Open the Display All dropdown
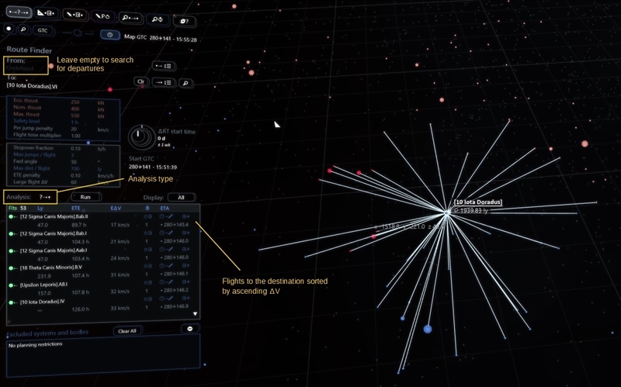Screen dimensions: 621x387 [x=182, y=198]
